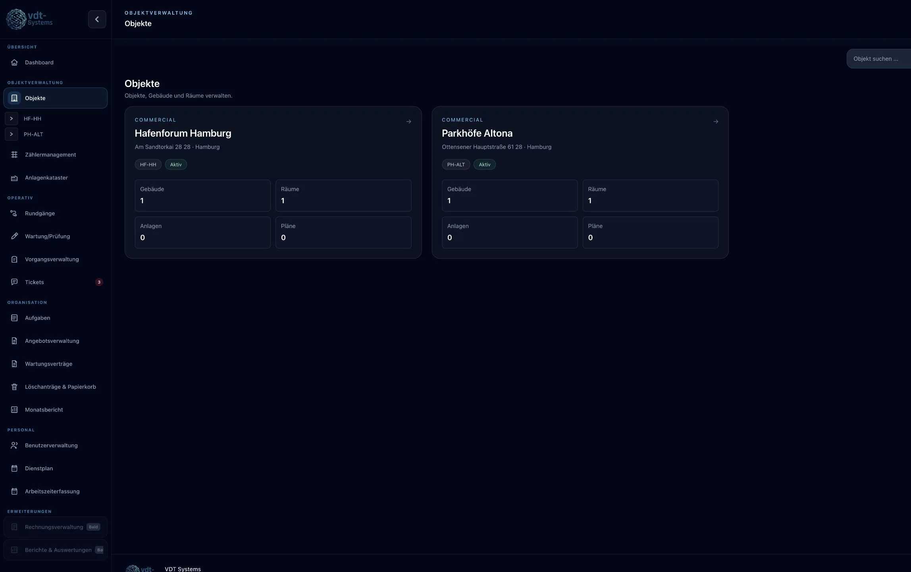Viewport: 911px width, 572px height.
Task: Select the PH-ALT object in the tree
Action: (33, 134)
